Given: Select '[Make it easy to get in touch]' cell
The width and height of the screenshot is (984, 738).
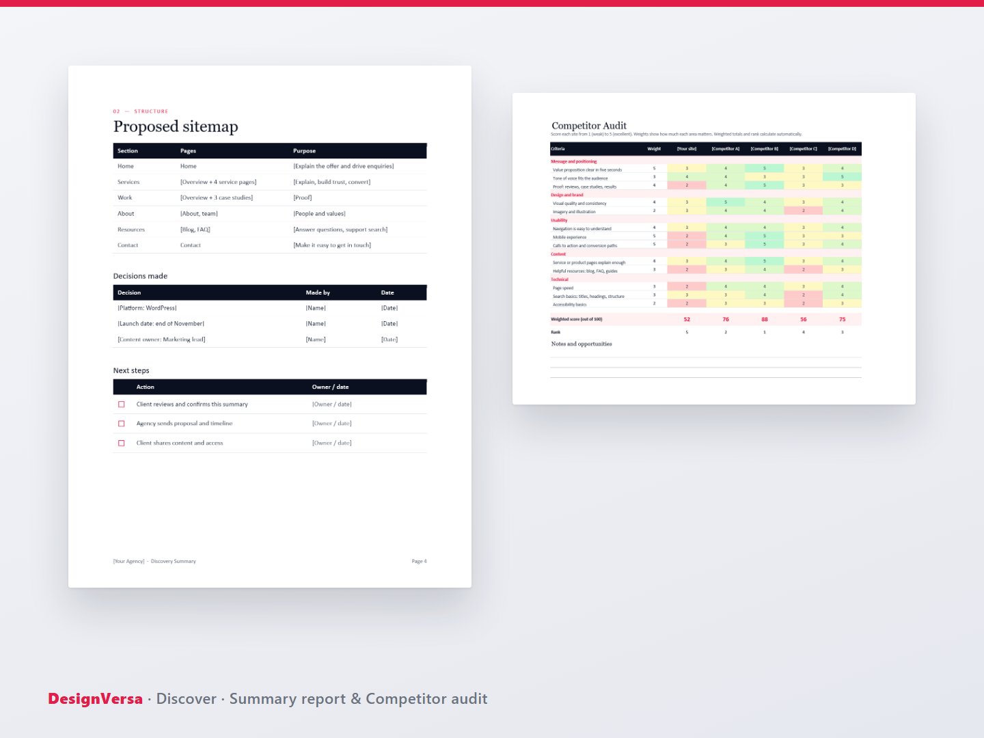Looking at the screenshot, I should click(332, 245).
